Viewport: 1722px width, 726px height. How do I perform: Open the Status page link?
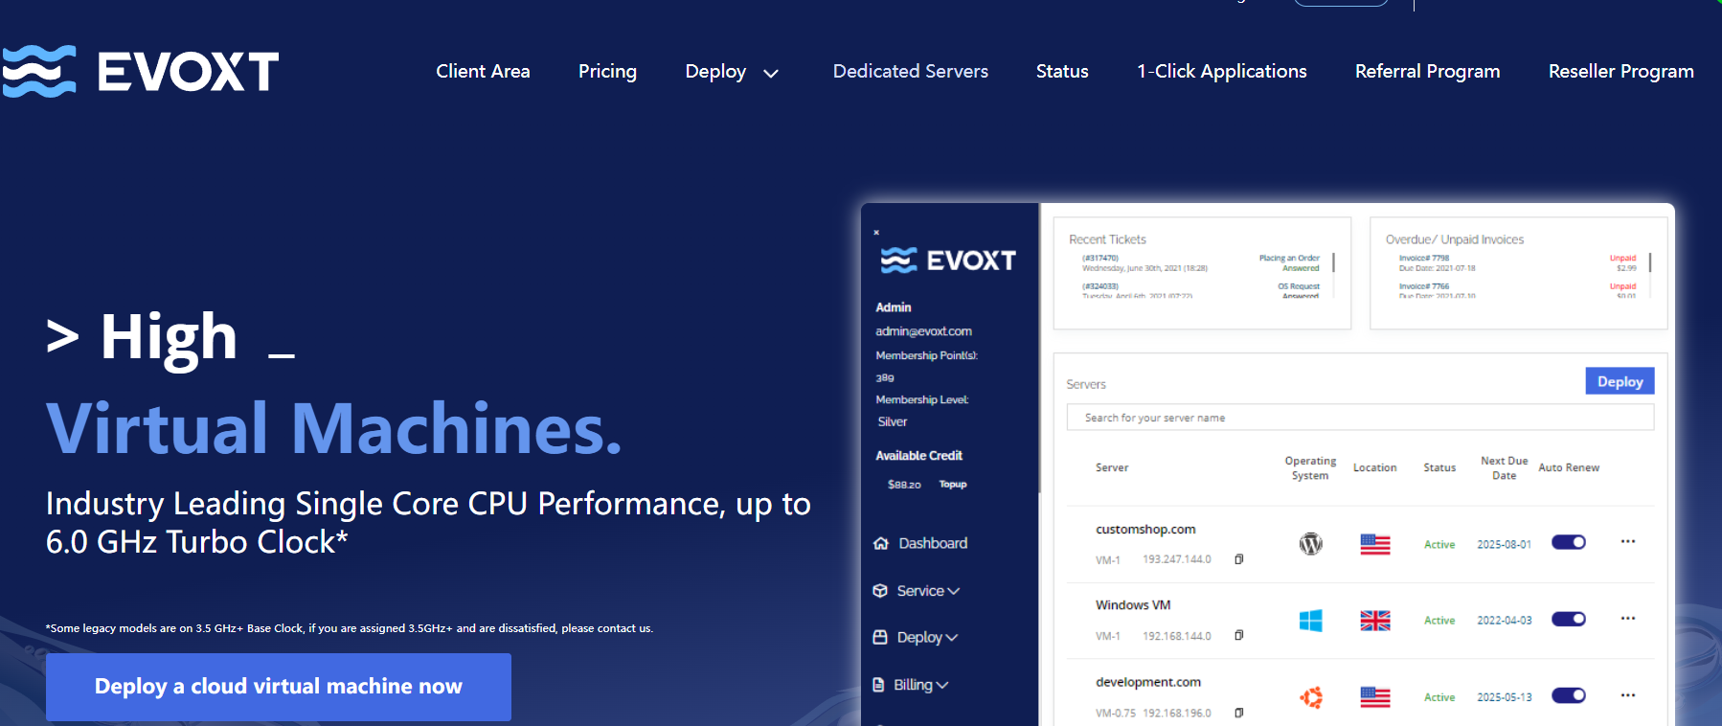pos(1062,71)
